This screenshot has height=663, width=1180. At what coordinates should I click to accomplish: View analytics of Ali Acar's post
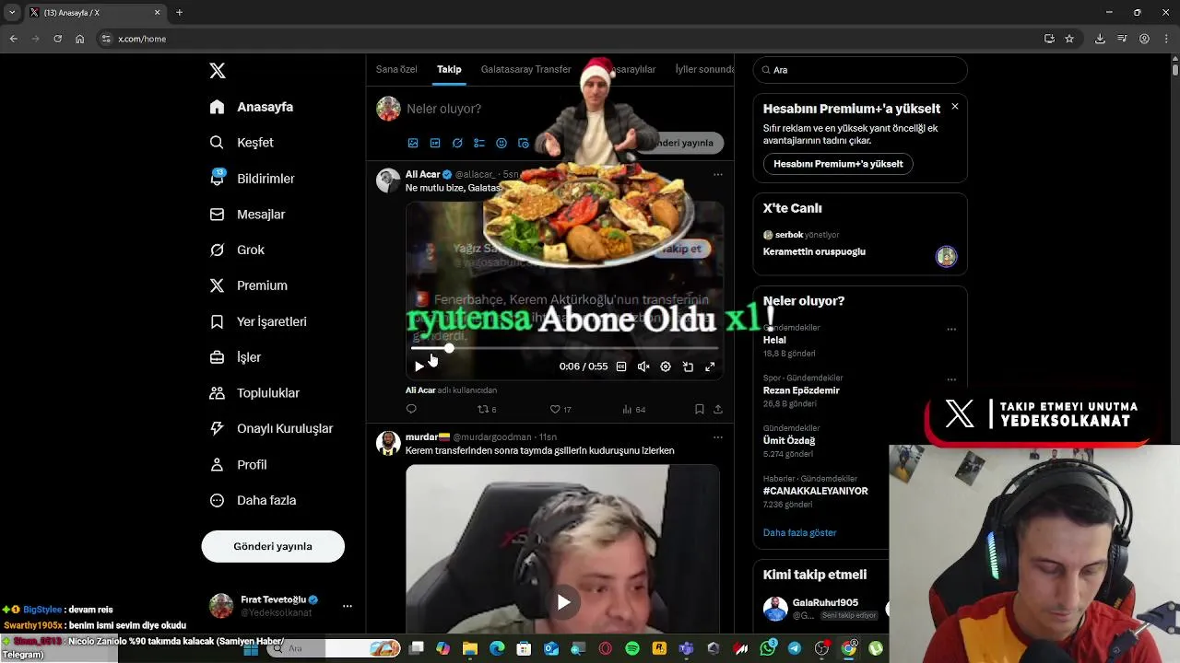tap(634, 409)
